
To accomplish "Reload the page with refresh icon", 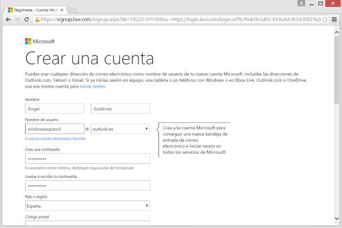I will [27, 20].
